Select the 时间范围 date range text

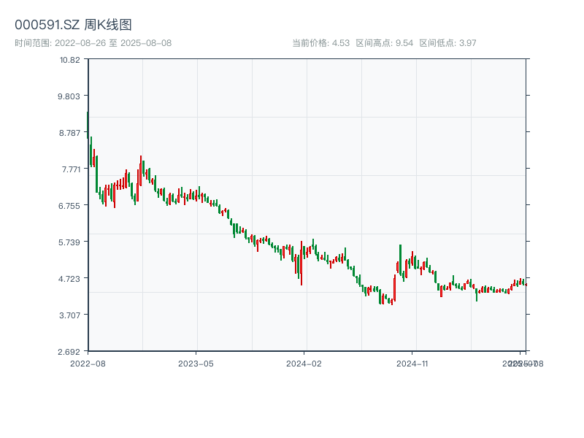(x=93, y=43)
